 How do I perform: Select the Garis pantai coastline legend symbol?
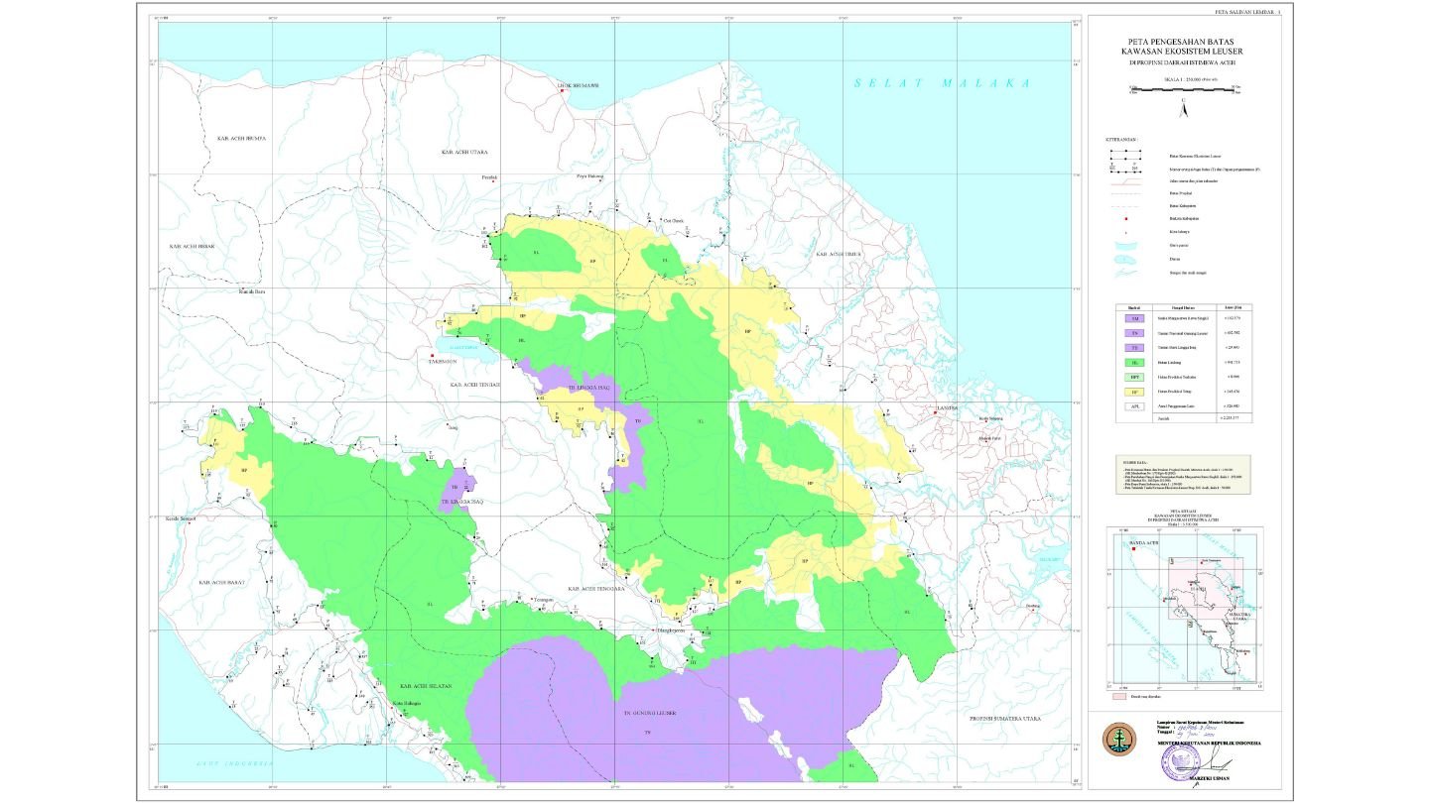pyautogui.click(x=1124, y=246)
